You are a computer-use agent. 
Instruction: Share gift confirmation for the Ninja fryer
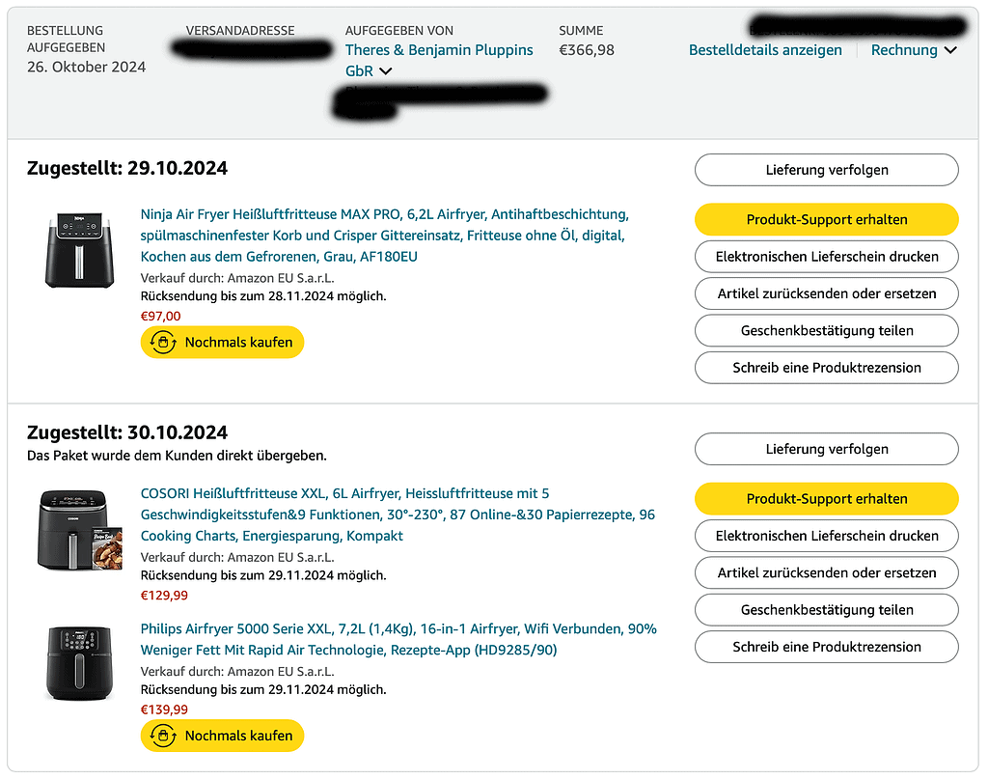click(827, 330)
